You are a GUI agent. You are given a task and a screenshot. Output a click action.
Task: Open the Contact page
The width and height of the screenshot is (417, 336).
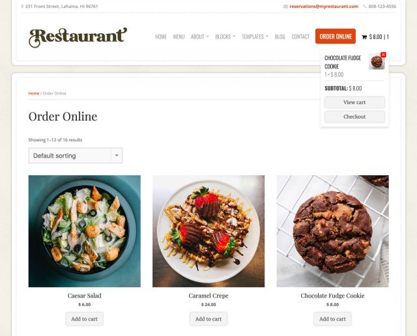[300, 36]
